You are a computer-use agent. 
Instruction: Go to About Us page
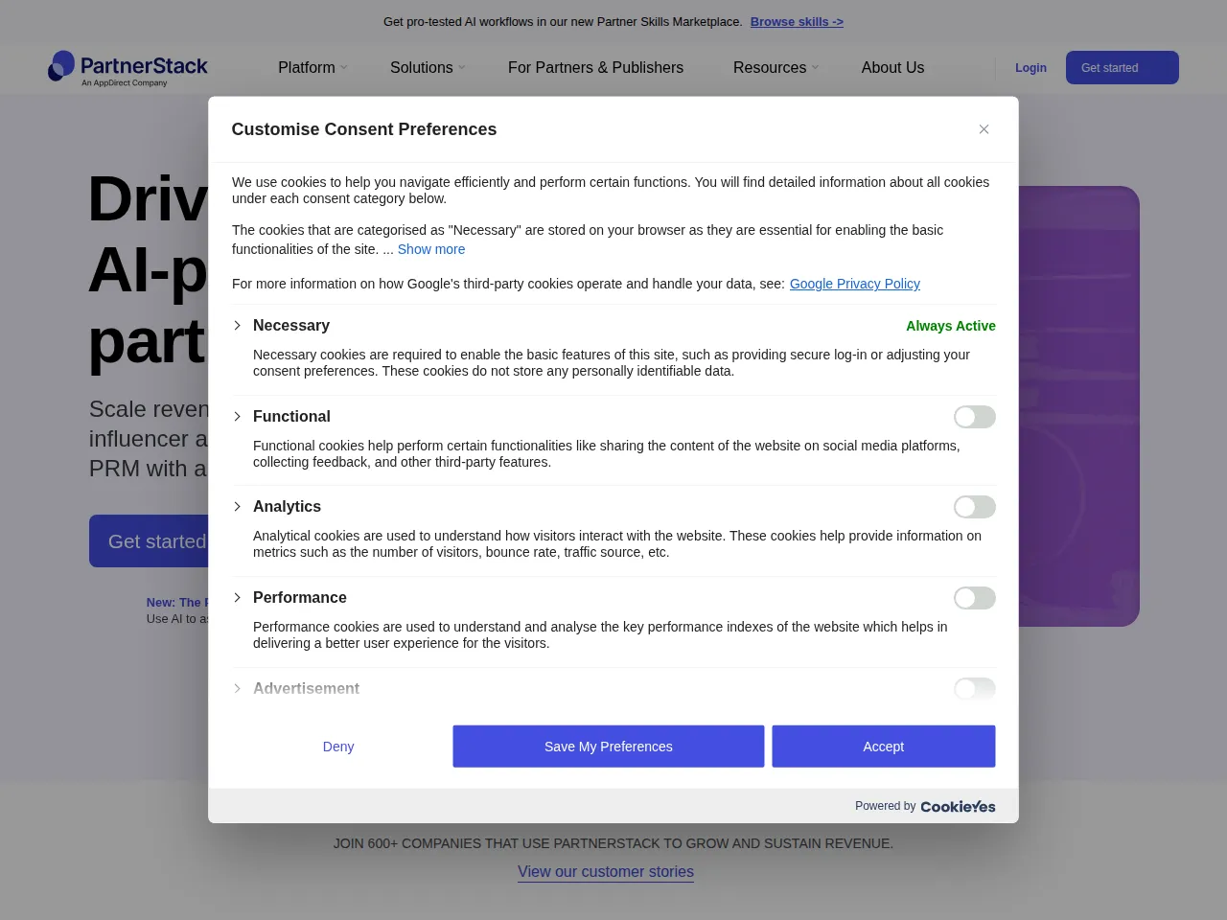892,68
